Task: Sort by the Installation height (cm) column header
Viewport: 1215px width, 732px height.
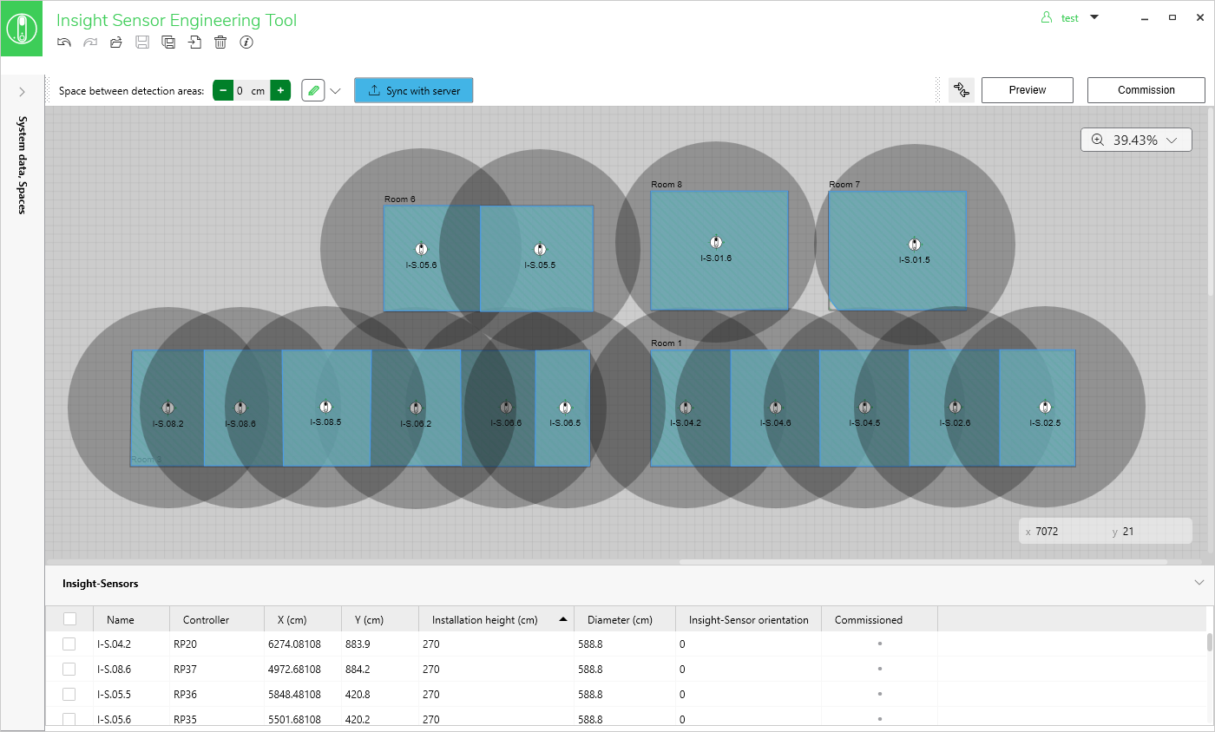Action: click(x=485, y=620)
